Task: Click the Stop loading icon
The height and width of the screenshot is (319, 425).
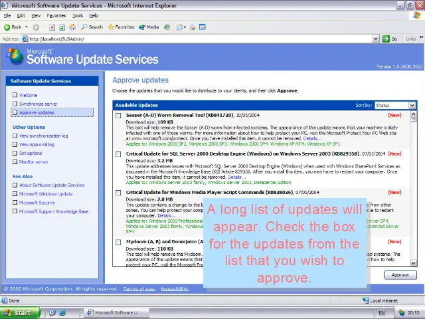Action: (52, 27)
